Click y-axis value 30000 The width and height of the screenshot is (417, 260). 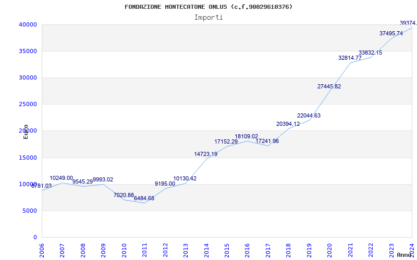[x=28, y=77]
